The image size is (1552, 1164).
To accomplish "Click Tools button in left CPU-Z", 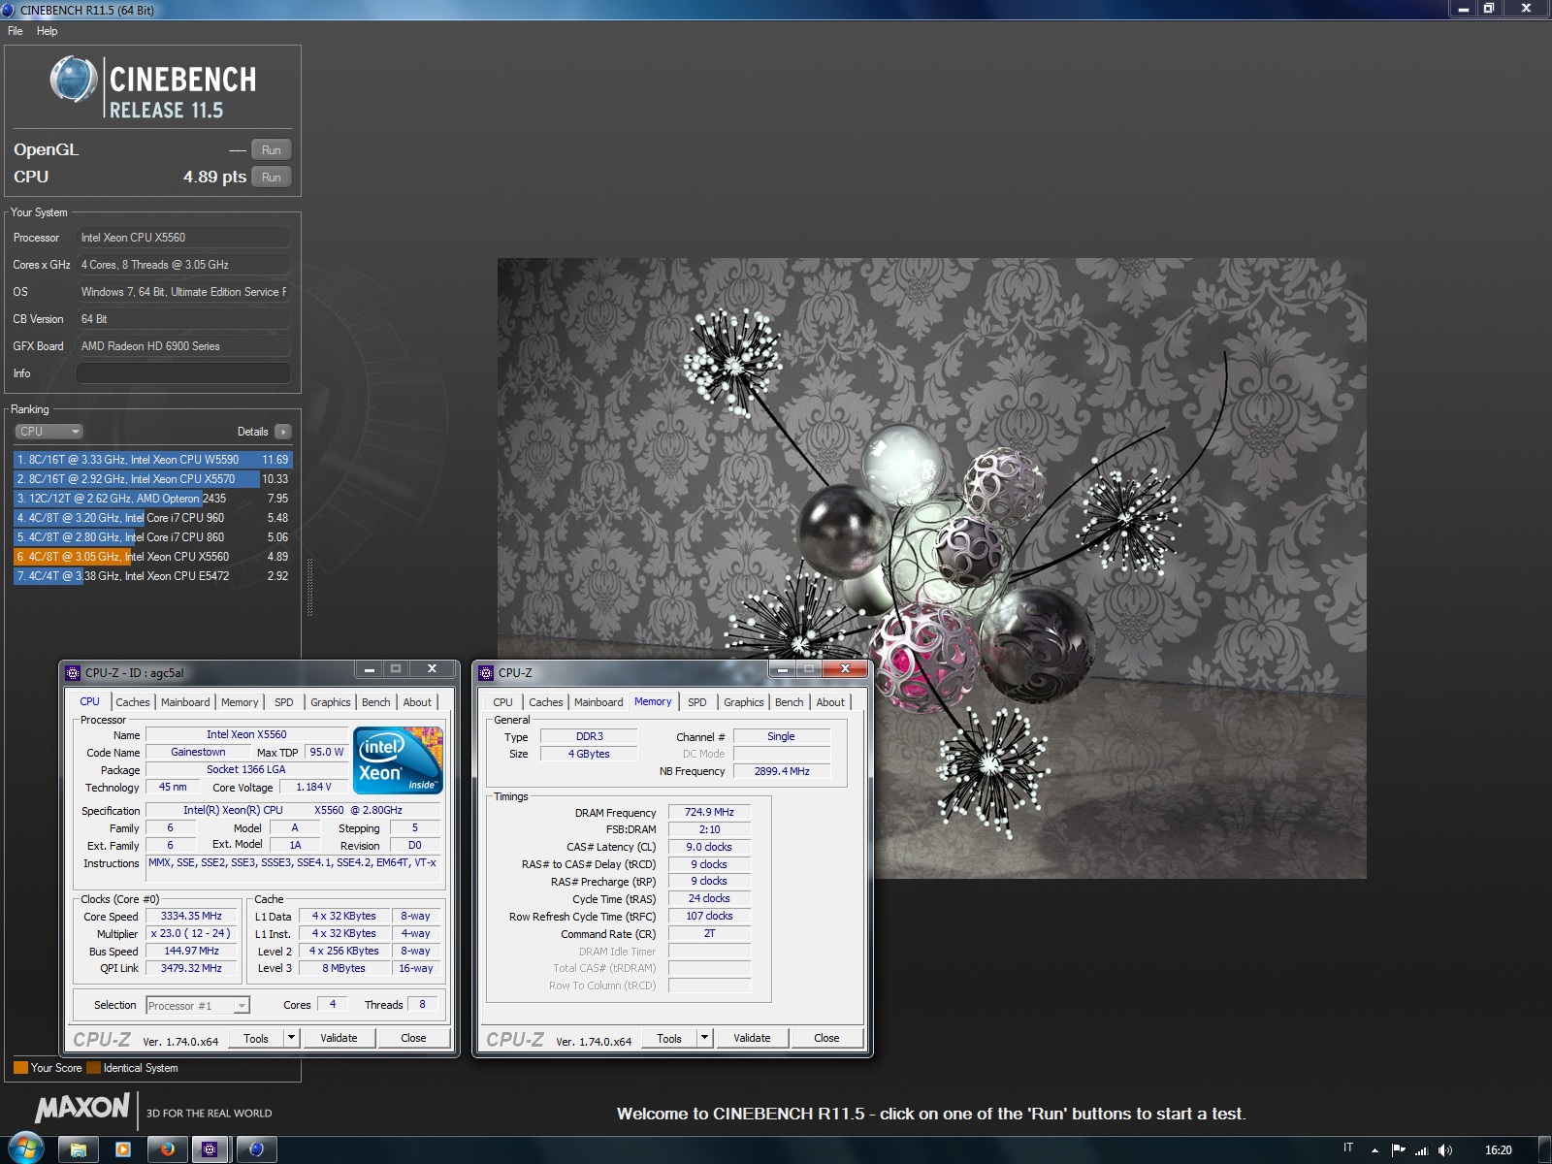I will [256, 1038].
